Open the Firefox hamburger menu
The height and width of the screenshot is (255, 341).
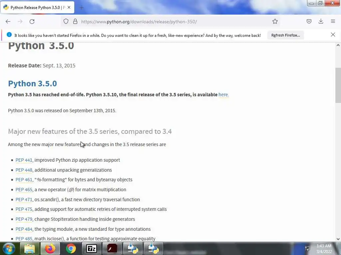333,21
